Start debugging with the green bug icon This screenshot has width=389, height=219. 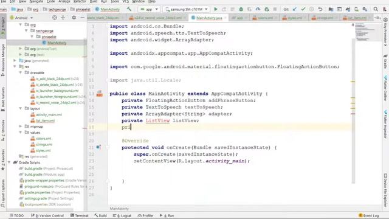241,9
